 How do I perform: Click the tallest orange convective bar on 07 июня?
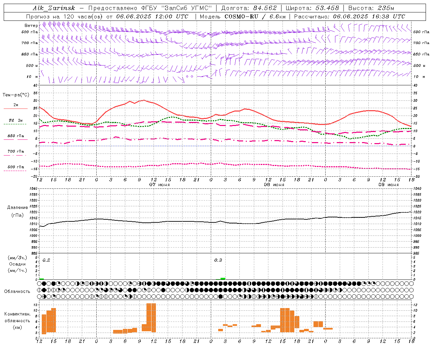(x=151, y=317)
